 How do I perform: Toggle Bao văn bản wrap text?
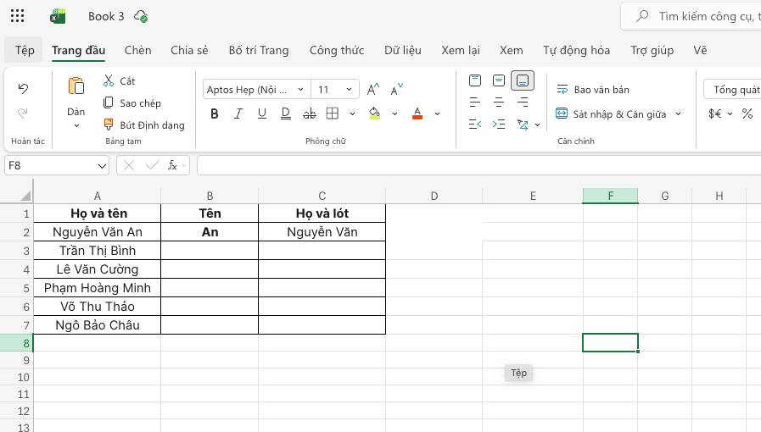592,90
